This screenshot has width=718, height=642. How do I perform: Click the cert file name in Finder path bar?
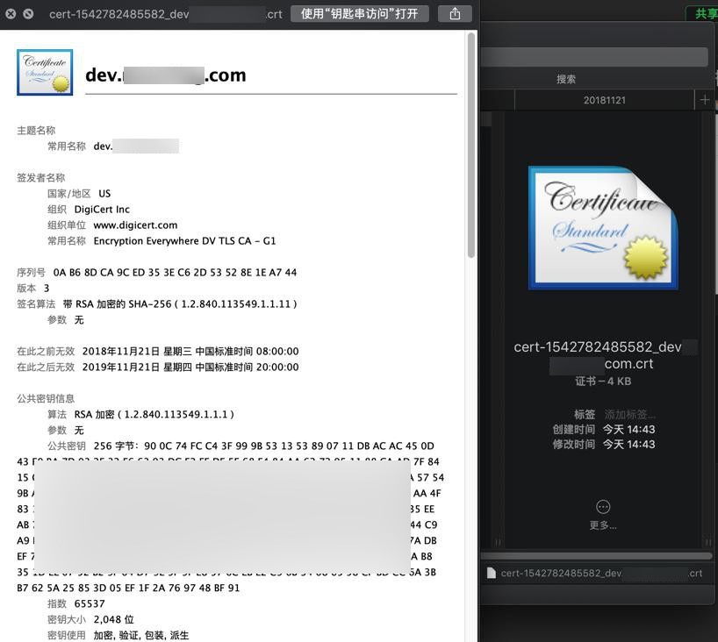601,574
